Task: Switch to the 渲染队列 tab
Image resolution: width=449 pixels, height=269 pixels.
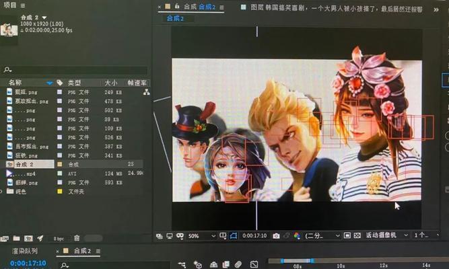Action: pos(25,252)
